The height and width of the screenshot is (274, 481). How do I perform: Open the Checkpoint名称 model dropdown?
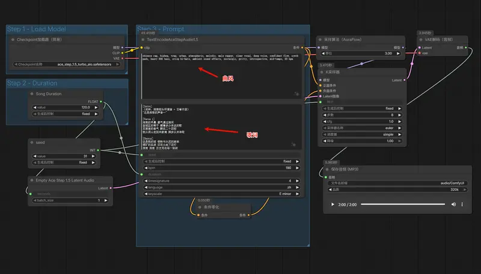[66, 64]
